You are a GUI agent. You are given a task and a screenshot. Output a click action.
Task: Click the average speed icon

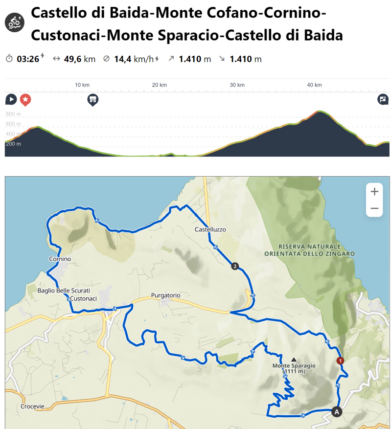point(107,59)
